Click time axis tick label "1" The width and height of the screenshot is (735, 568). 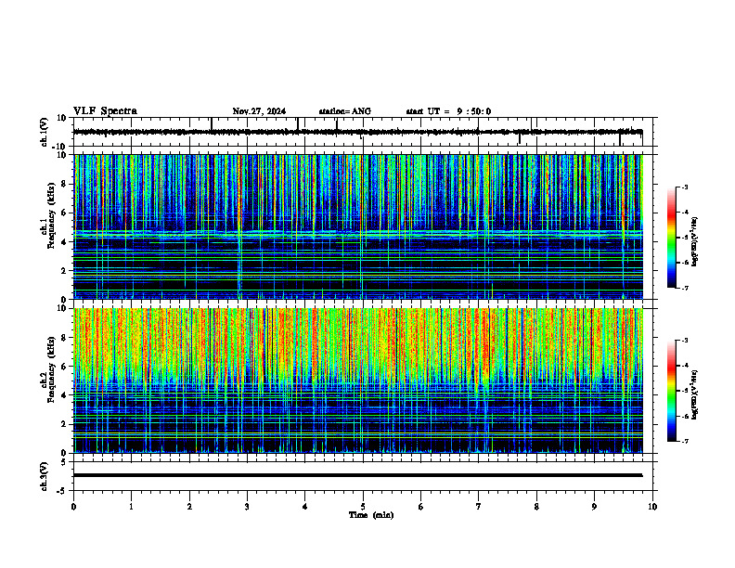point(131,507)
